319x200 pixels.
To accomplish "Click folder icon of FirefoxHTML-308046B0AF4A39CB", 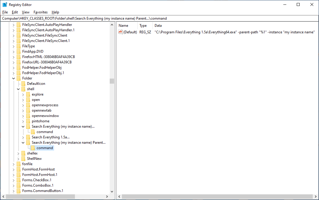I will pos(18,57).
